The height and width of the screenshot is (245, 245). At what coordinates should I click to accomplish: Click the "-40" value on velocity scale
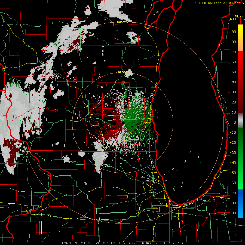(233, 163)
